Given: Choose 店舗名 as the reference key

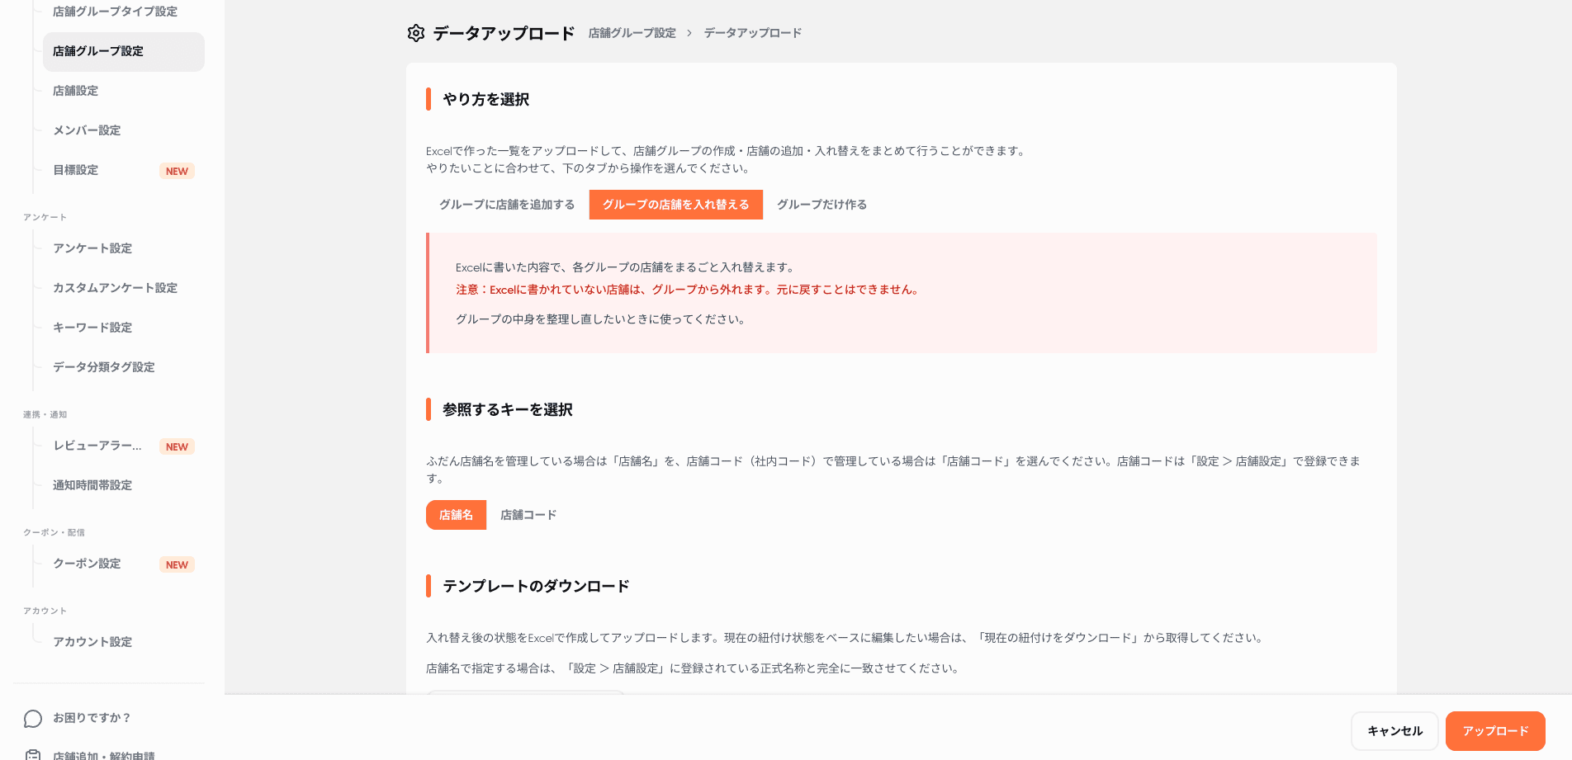Looking at the screenshot, I should point(456,515).
